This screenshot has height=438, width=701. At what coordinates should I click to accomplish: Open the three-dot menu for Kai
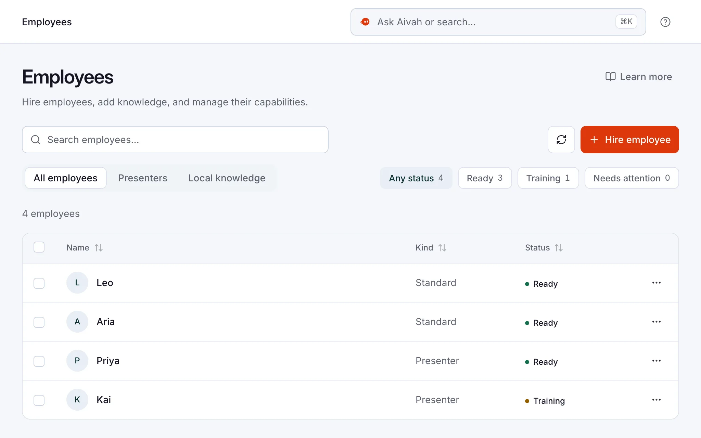(656, 400)
